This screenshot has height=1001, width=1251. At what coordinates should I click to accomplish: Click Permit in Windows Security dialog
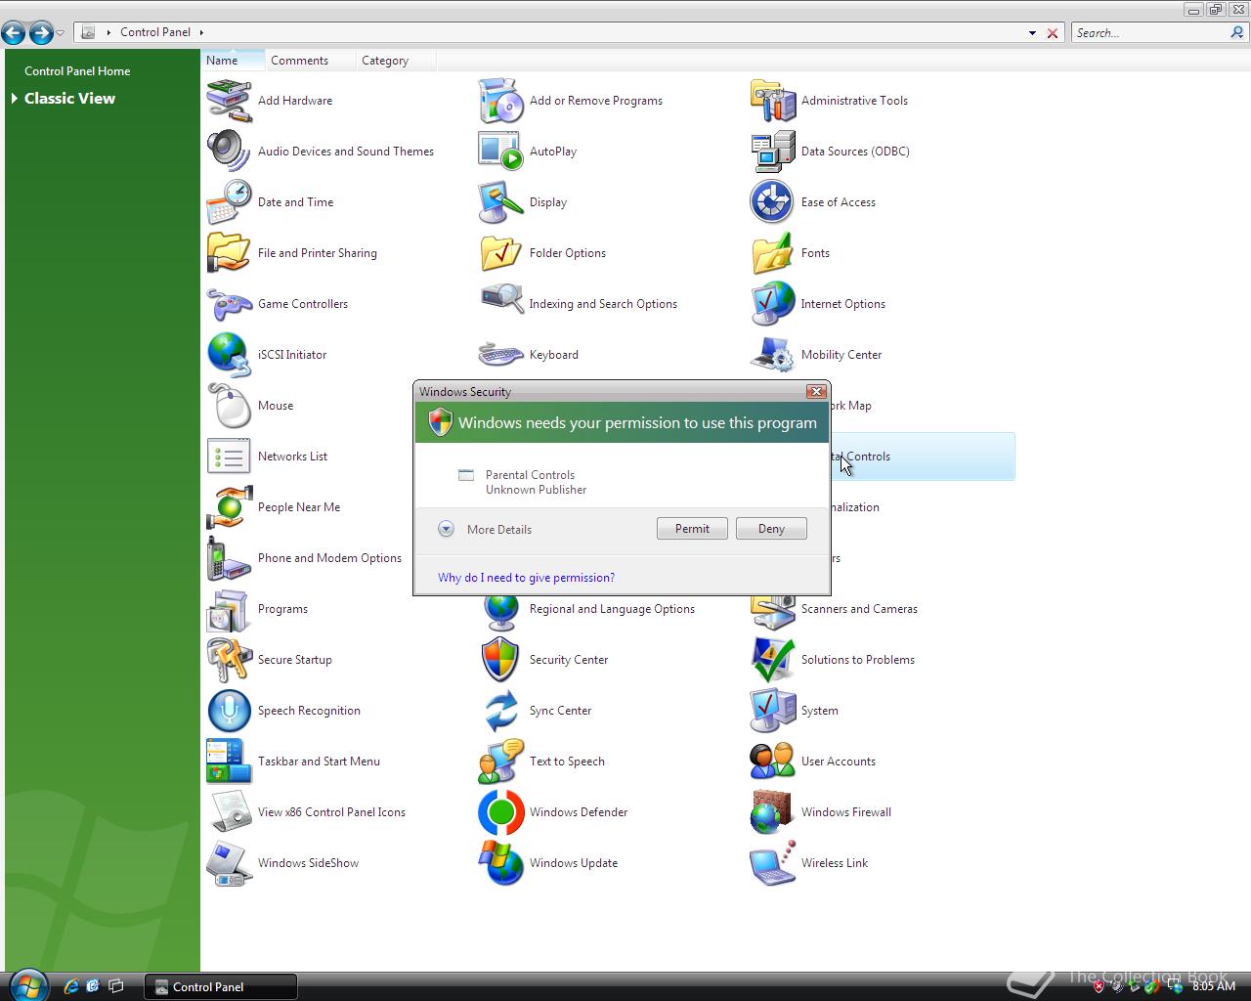pyautogui.click(x=692, y=529)
